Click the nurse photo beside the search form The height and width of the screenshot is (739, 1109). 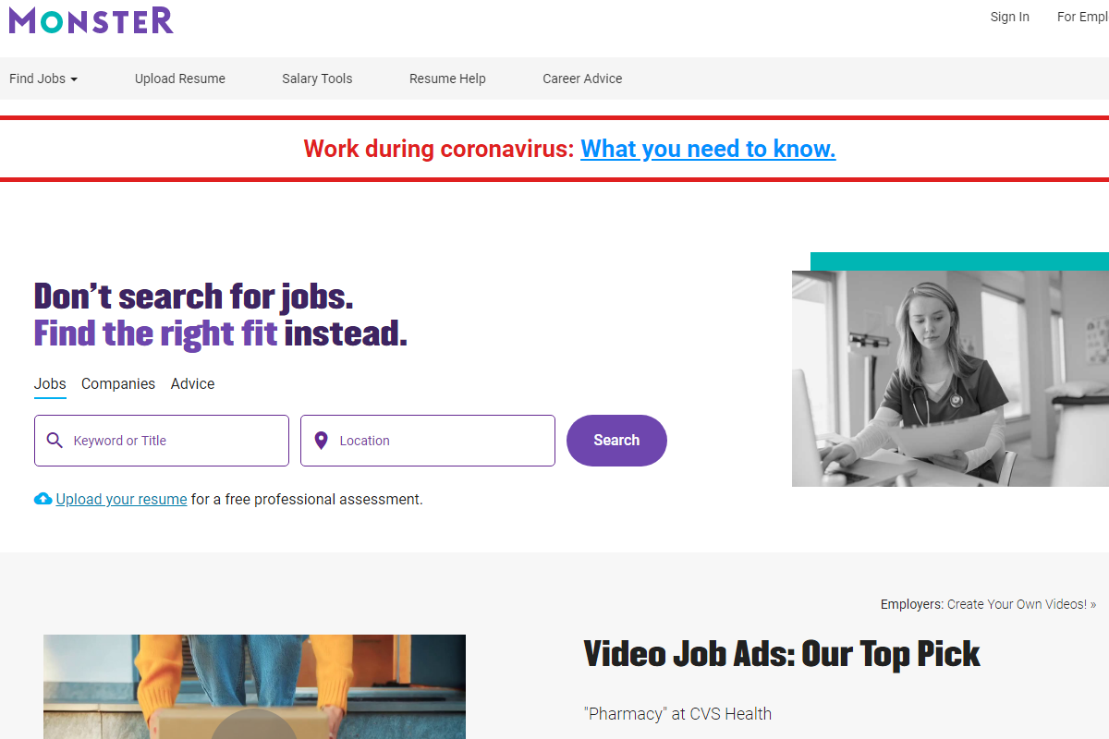coord(950,379)
